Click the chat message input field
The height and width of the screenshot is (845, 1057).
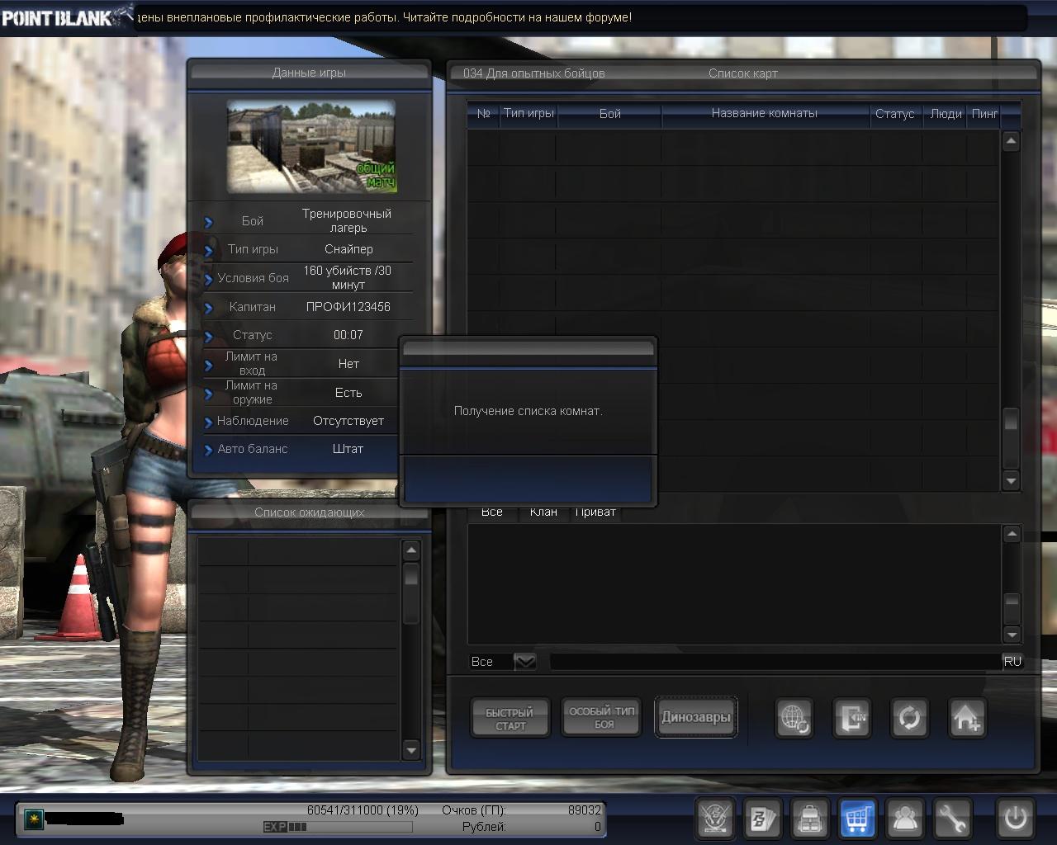775,661
